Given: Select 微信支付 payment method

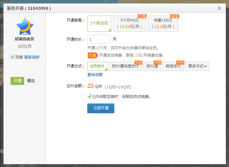Looking at the screenshot, I should coord(173,66).
